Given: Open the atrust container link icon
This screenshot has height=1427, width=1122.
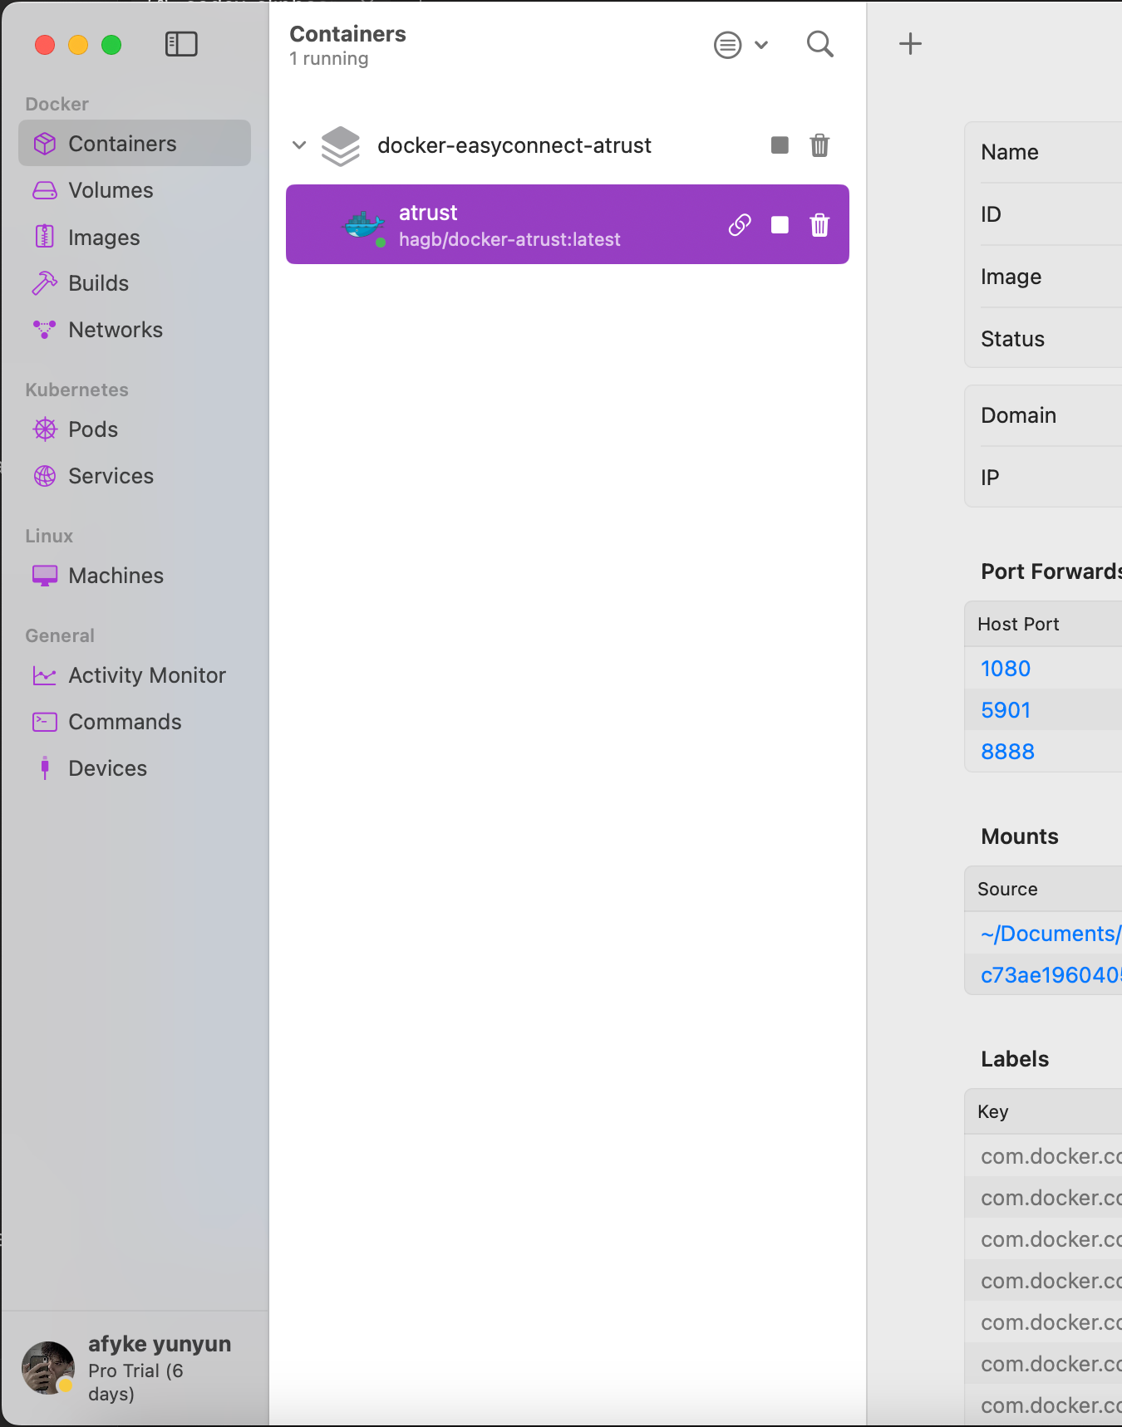Looking at the screenshot, I should [x=740, y=225].
